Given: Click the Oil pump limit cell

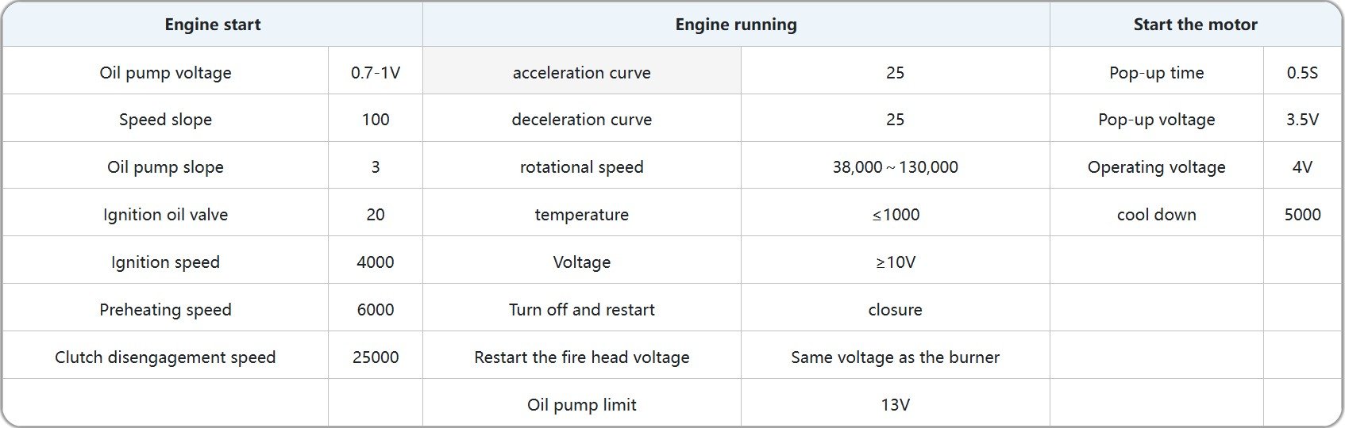Looking at the screenshot, I should tap(581, 405).
